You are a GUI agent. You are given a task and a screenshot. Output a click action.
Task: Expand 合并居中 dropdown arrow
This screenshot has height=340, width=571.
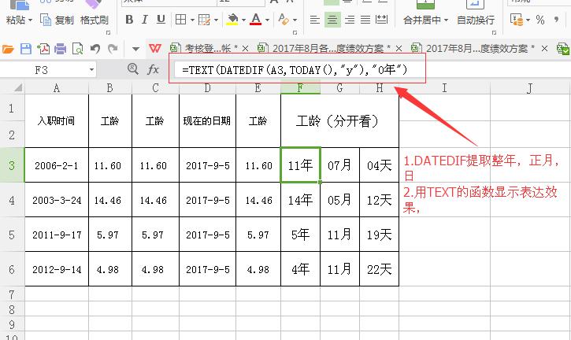coord(446,20)
